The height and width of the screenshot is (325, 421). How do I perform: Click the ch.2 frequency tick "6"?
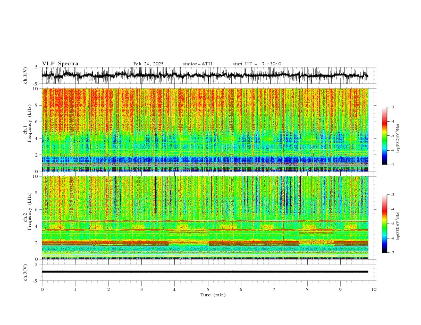(38, 210)
